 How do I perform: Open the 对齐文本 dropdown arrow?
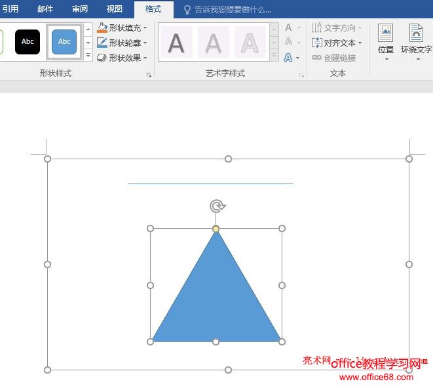click(360, 43)
